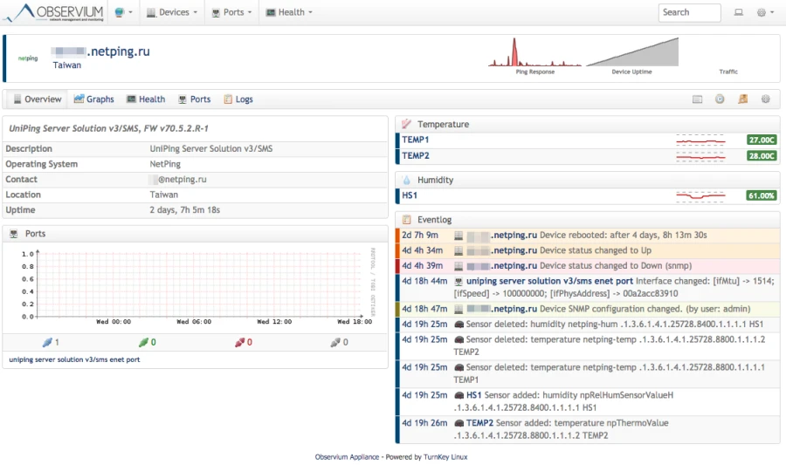Click device icon in 'status changed to Down' event

[458, 266]
